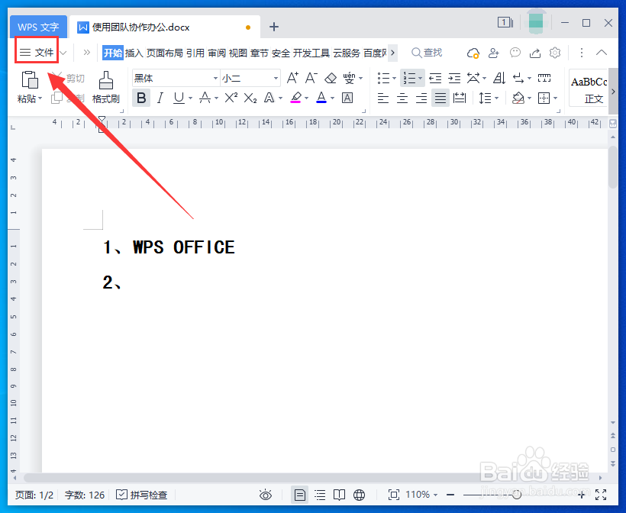Open the 文件 menu button
626x513 pixels.
[37, 53]
